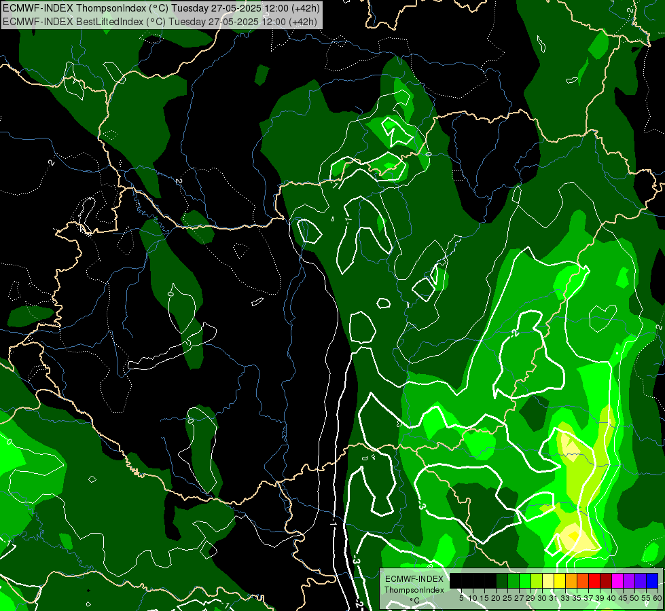The width and height of the screenshot is (665, 611).
Task: Click the legend scale value 37
Action: click(x=588, y=598)
